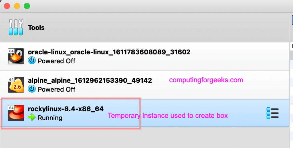This screenshot has width=293, height=148.
Task: Select the rockylinux-8.4-x86_64 VM name
Action: pos(66,109)
